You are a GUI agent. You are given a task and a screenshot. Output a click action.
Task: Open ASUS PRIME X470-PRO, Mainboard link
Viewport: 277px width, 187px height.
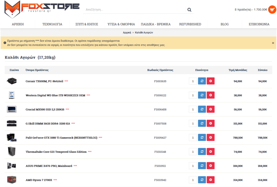click(x=49, y=166)
